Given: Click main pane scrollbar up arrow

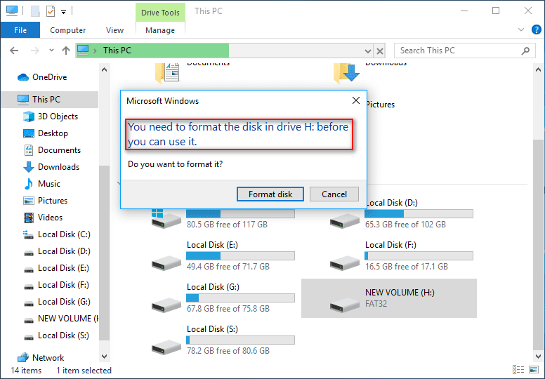Looking at the screenshot, I should tap(538, 69).
